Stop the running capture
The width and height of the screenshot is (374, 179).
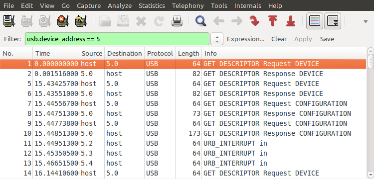coord(63,21)
